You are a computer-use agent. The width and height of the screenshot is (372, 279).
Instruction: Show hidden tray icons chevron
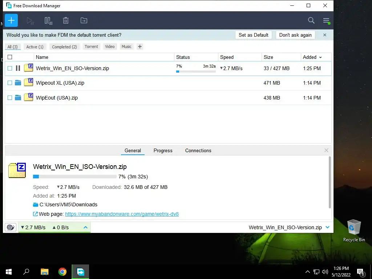click(307, 272)
